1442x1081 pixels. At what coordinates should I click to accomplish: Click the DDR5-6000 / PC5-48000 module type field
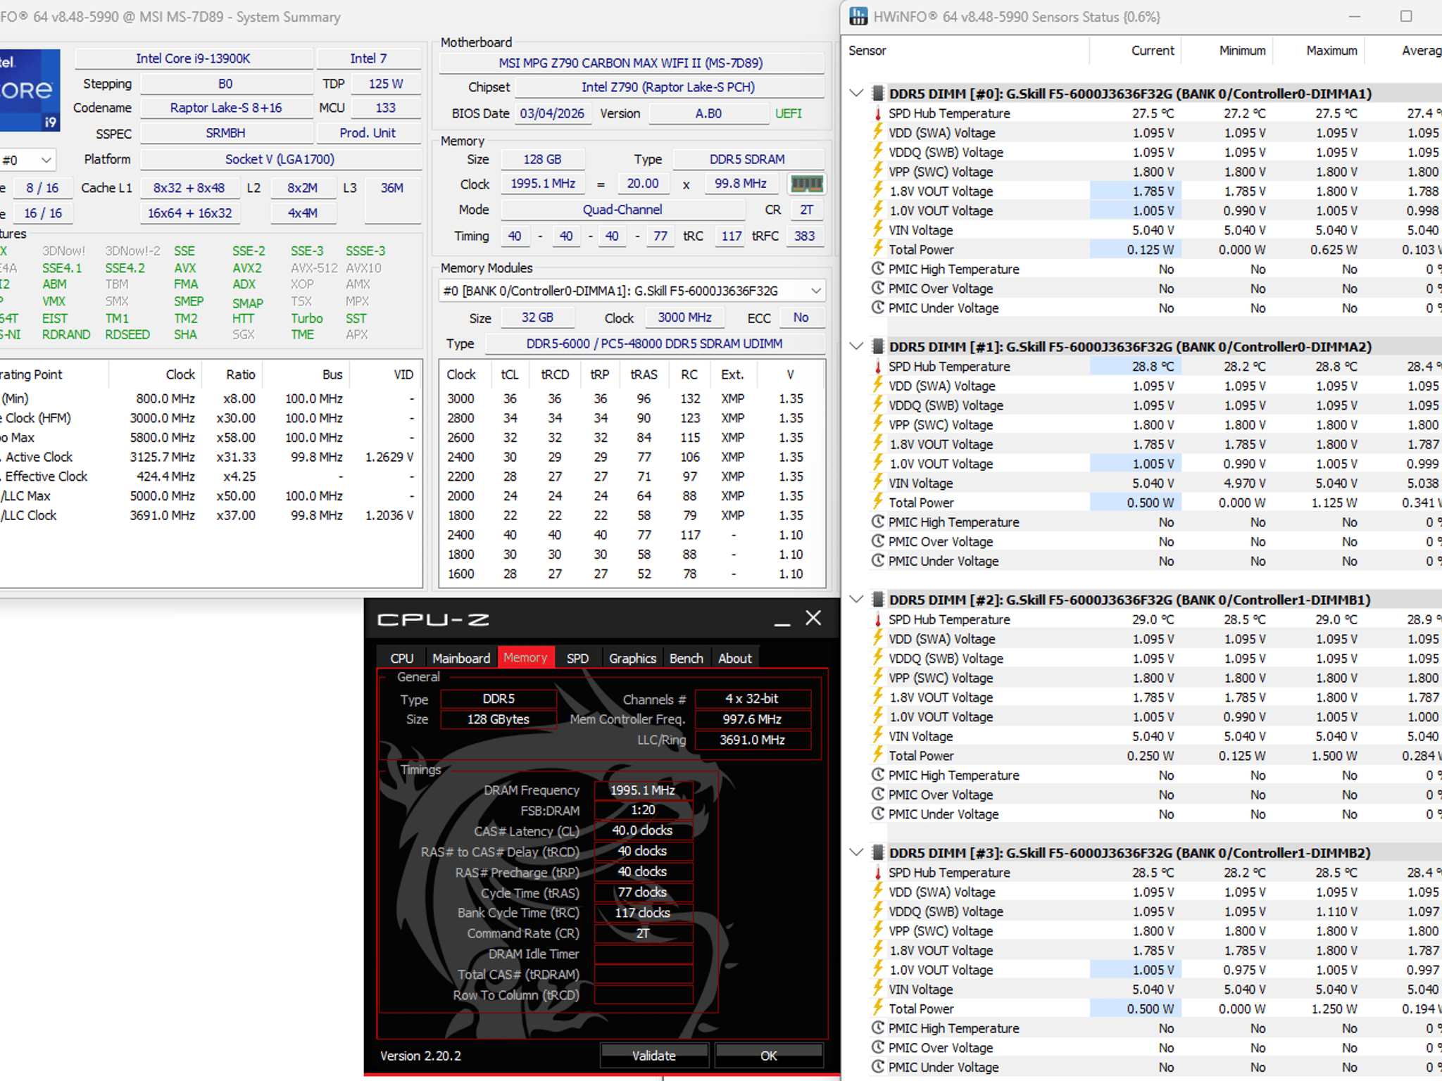click(655, 343)
